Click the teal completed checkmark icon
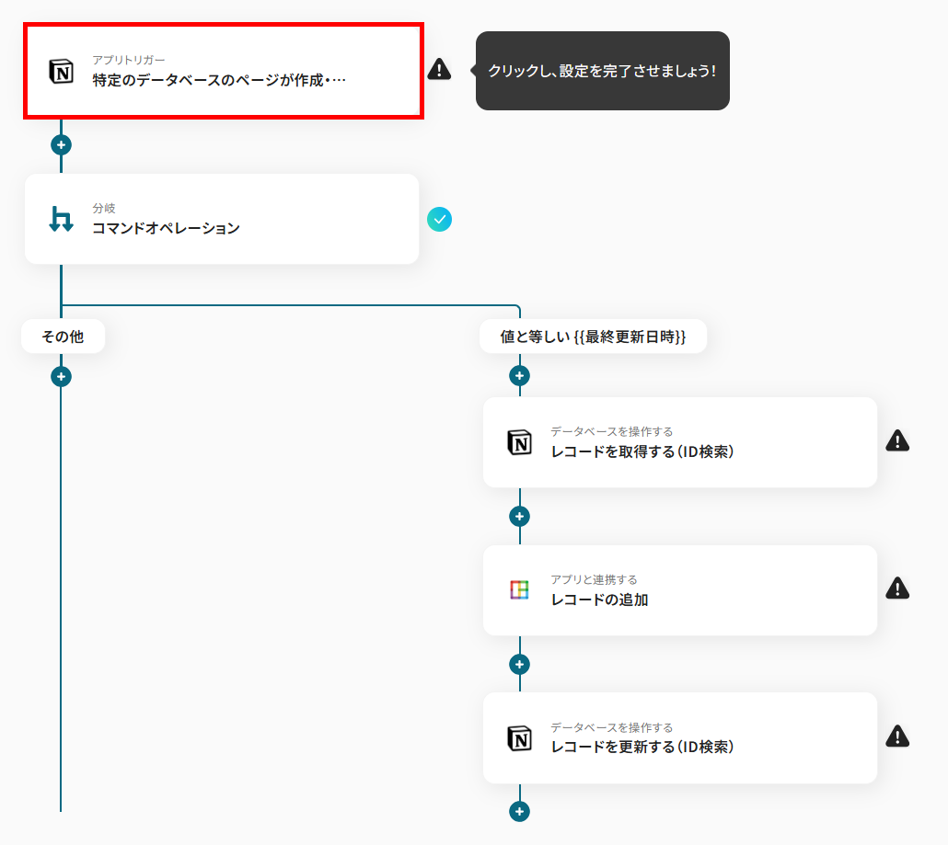 440,219
